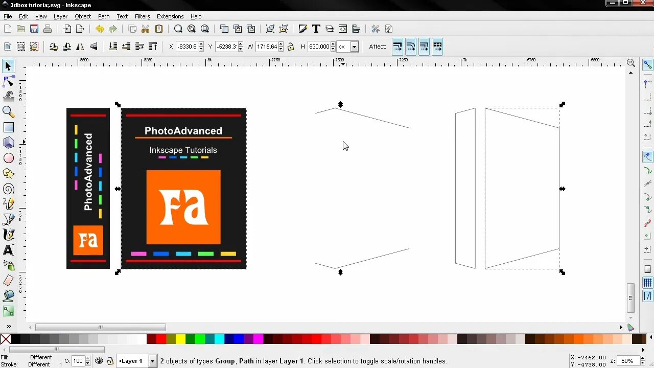Click the Cut scissors icon
The width and height of the screenshot is (654, 368).
tap(146, 29)
